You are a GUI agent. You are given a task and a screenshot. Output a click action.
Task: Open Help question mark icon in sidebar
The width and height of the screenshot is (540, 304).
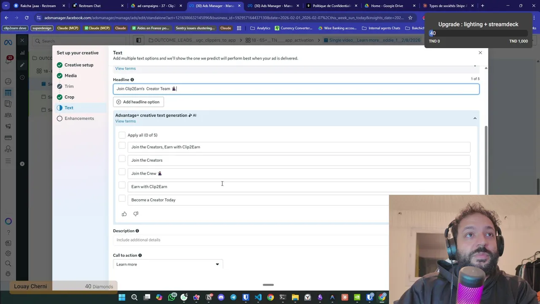(8, 232)
